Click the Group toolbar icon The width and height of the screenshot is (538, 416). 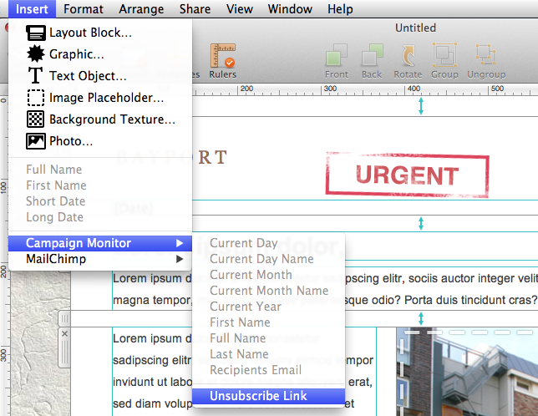444,61
